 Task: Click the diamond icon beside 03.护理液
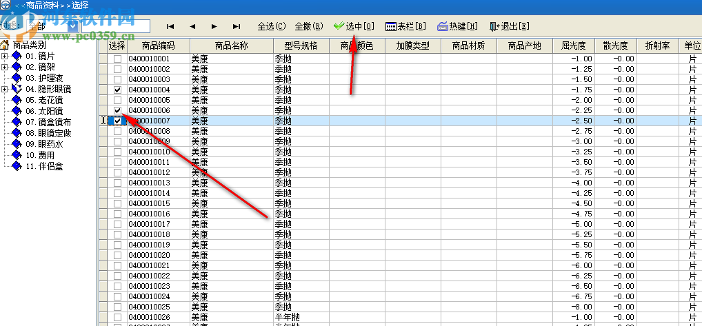point(17,78)
